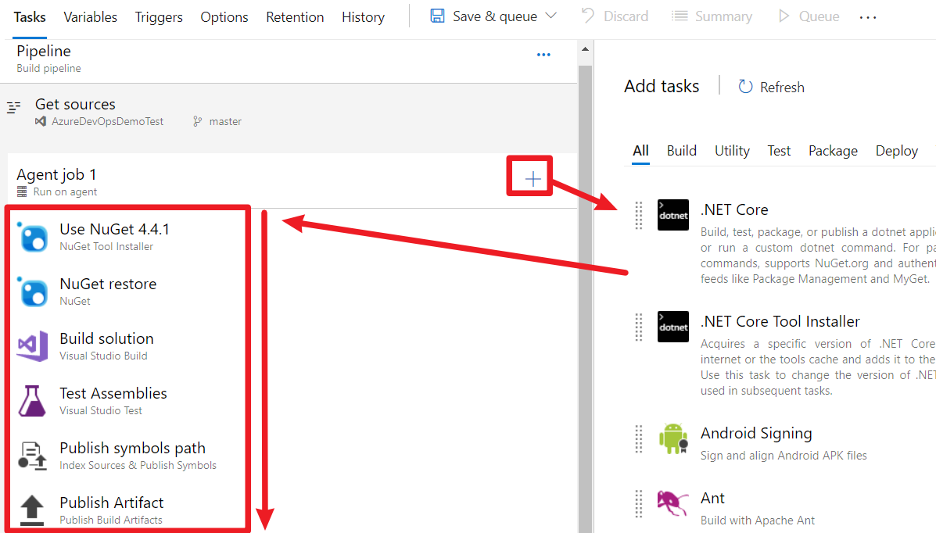Click the Android Signing robot icon
Viewport: 936px width, 533px height.
pyautogui.click(x=672, y=438)
